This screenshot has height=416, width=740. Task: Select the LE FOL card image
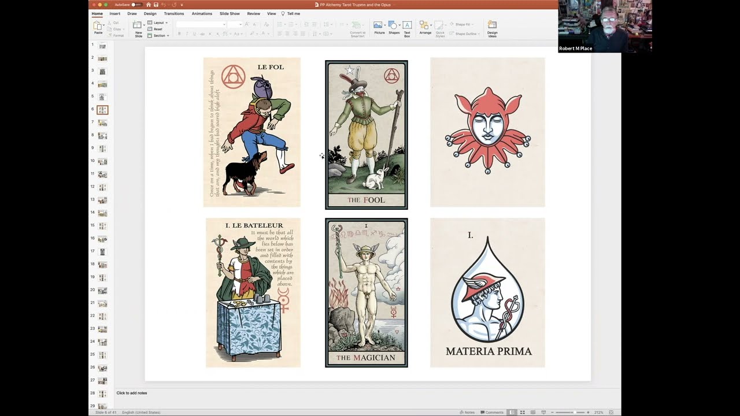tap(252, 132)
